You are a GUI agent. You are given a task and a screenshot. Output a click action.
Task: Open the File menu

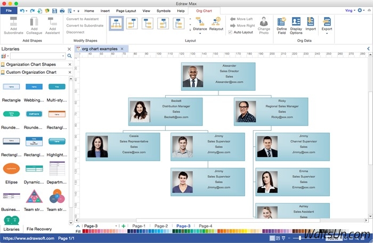[9, 11]
